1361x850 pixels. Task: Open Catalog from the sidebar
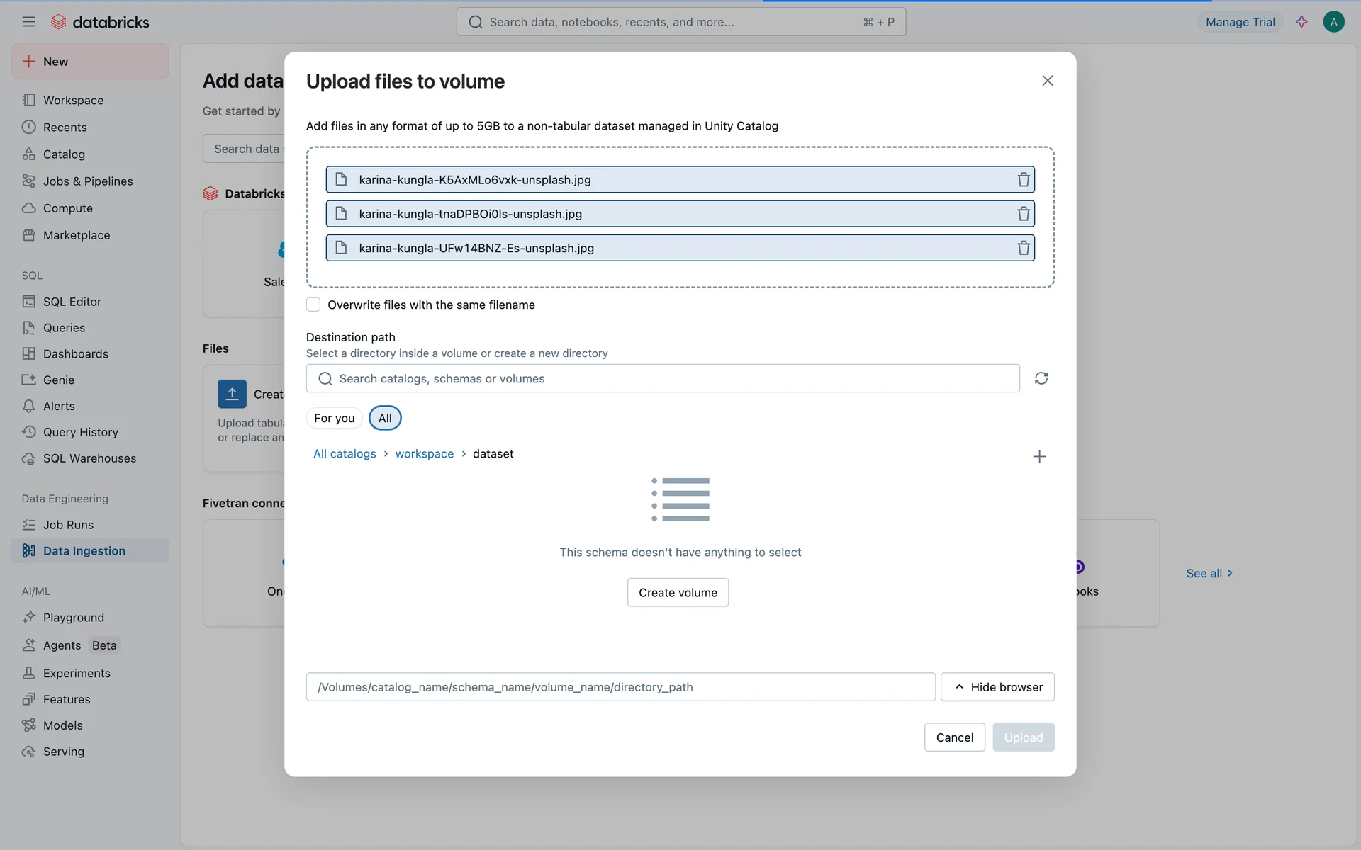(x=64, y=154)
